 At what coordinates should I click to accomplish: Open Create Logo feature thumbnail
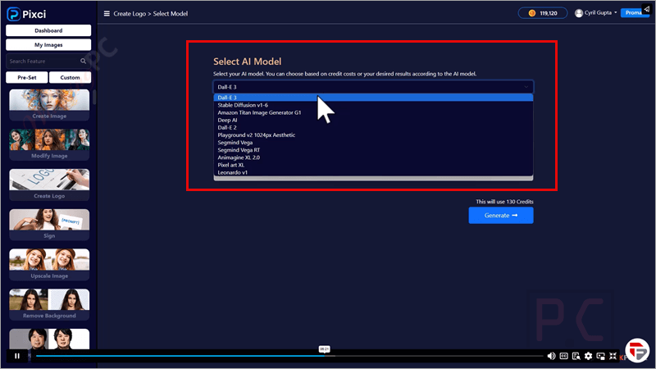[x=49, y=184]
